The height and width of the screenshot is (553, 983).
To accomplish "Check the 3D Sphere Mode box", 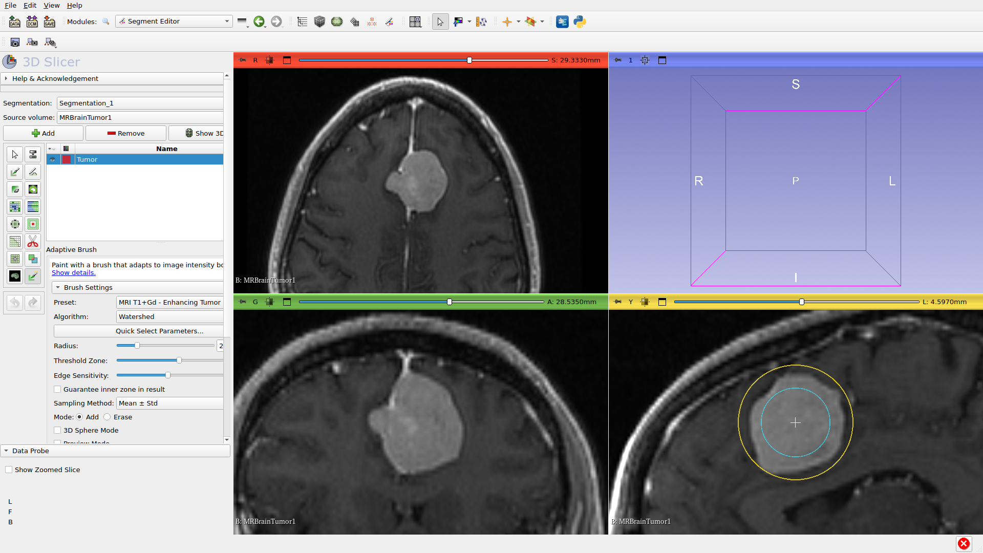I will [57, 430].
